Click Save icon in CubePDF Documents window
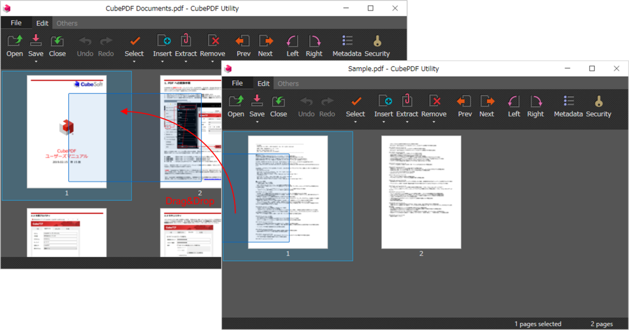Image resolution: width=629 pixels, height=330 pixels. click(x=36, y=40)
